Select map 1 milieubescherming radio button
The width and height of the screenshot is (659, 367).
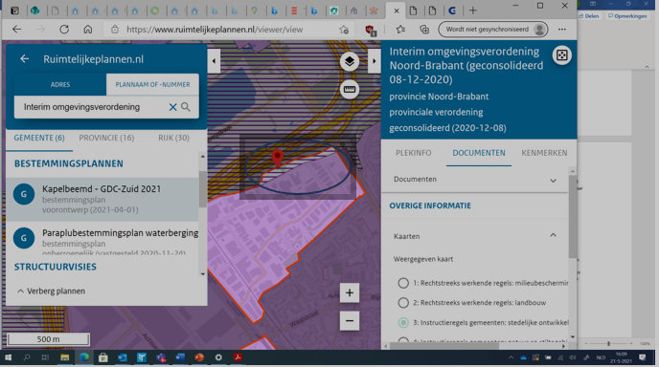403,283
